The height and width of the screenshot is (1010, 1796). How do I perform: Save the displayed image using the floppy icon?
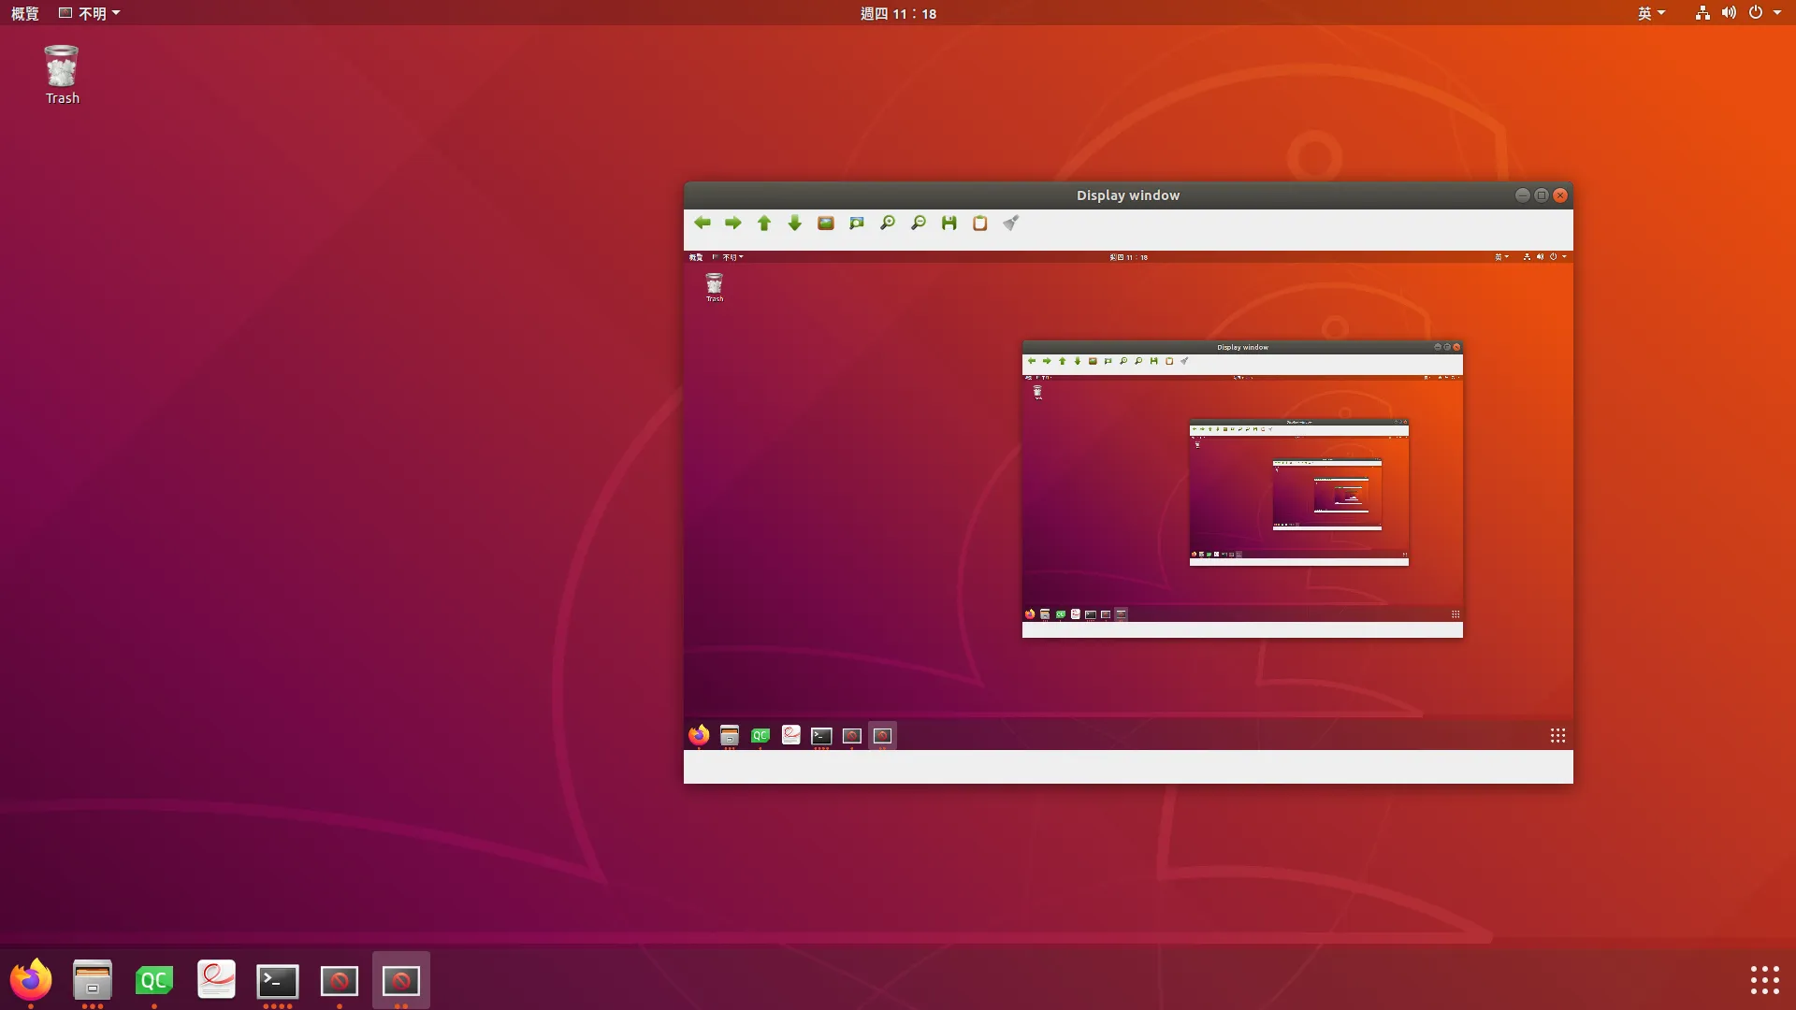pyautogui.click(x=949, y=223)
